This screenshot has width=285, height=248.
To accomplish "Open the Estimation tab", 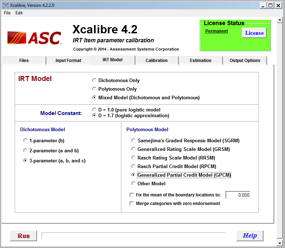I will click(x=200, y=61).
